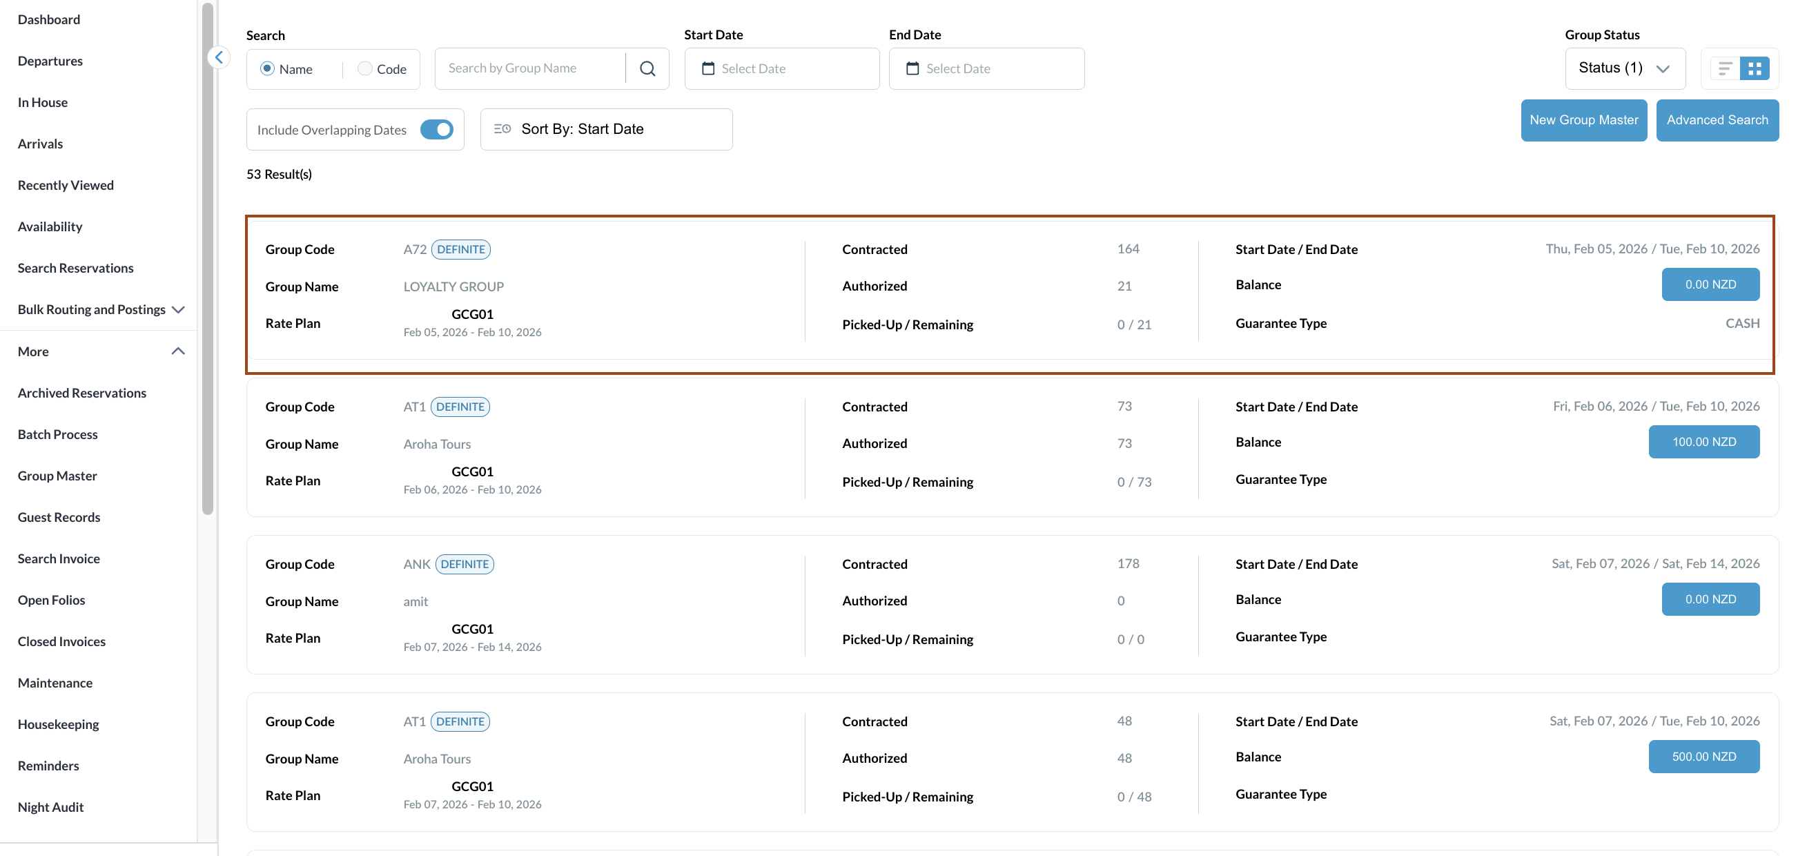The width and height of the screenshot is (1807, 856).
Task: Expand Bulk Routing and Postings menu
Action: [x=178, y=309]
